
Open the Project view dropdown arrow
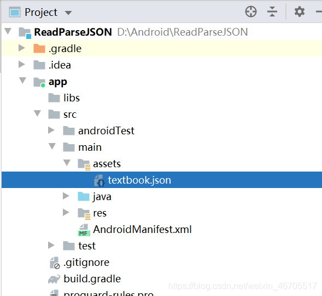point(68,13)
